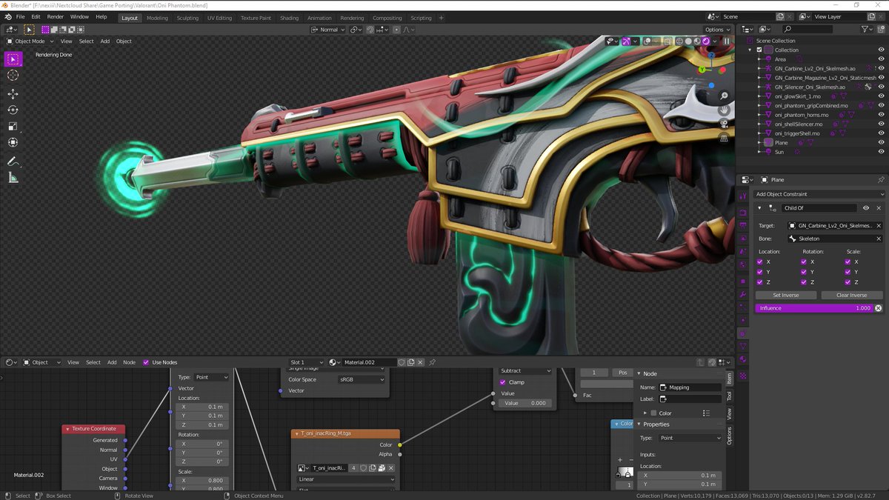This screenshot has width=889, height=500.
Task: Open the Add Object Constraint dropdown
Action: (819, 194)
